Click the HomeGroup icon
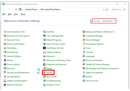This screenshot has width=130, height=91. click(x=5, y=52)
